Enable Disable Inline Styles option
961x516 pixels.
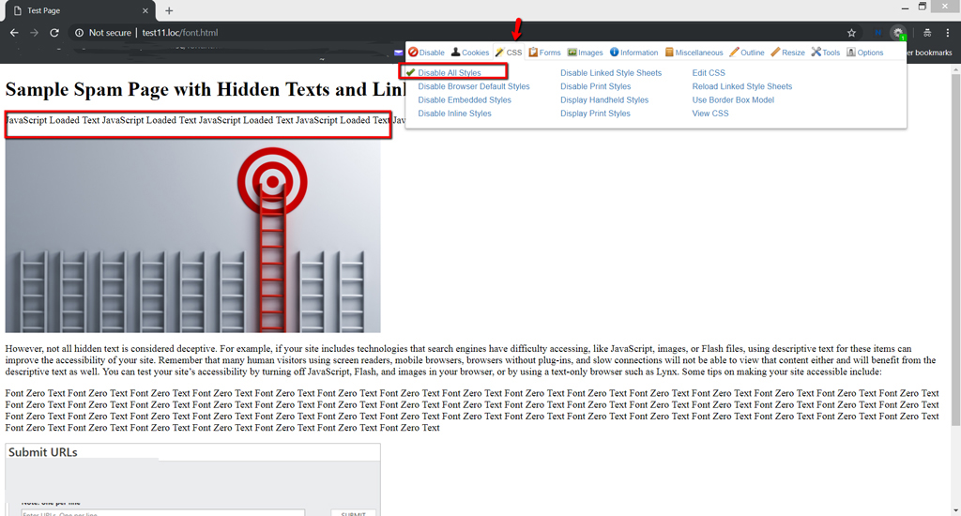click(x=454, y=114)
